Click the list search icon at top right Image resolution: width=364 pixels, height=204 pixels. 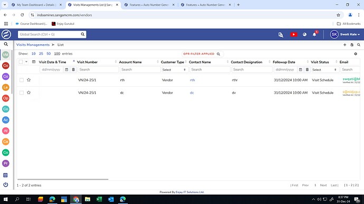point(359,45)
